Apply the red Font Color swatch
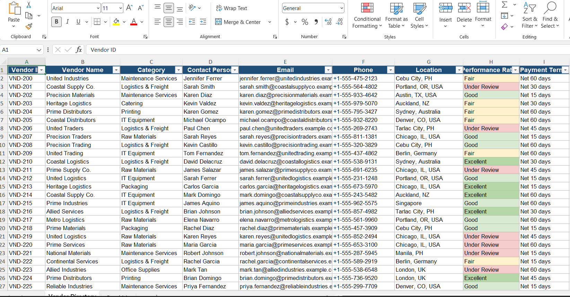570x297 pixels. pos(134,22)
